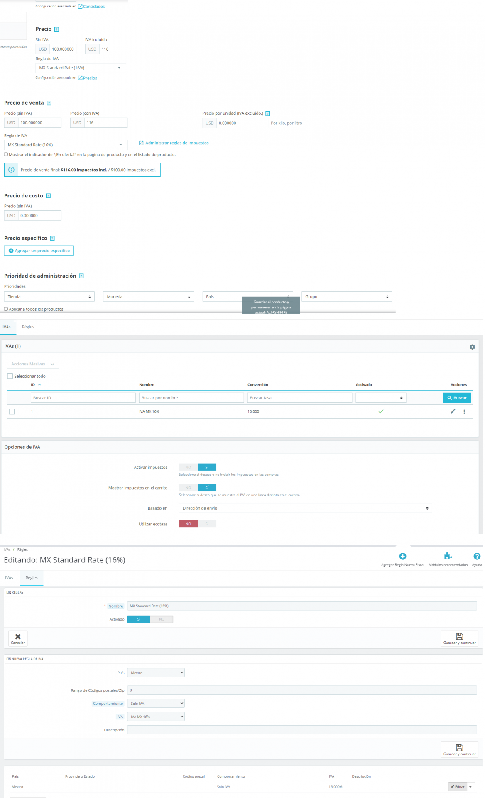The height and width of the screenshot is (798, 485).
Task: Select the checkbox for the IVA MX 16% row
Action: pyautogui.click(x=12, y=411)
